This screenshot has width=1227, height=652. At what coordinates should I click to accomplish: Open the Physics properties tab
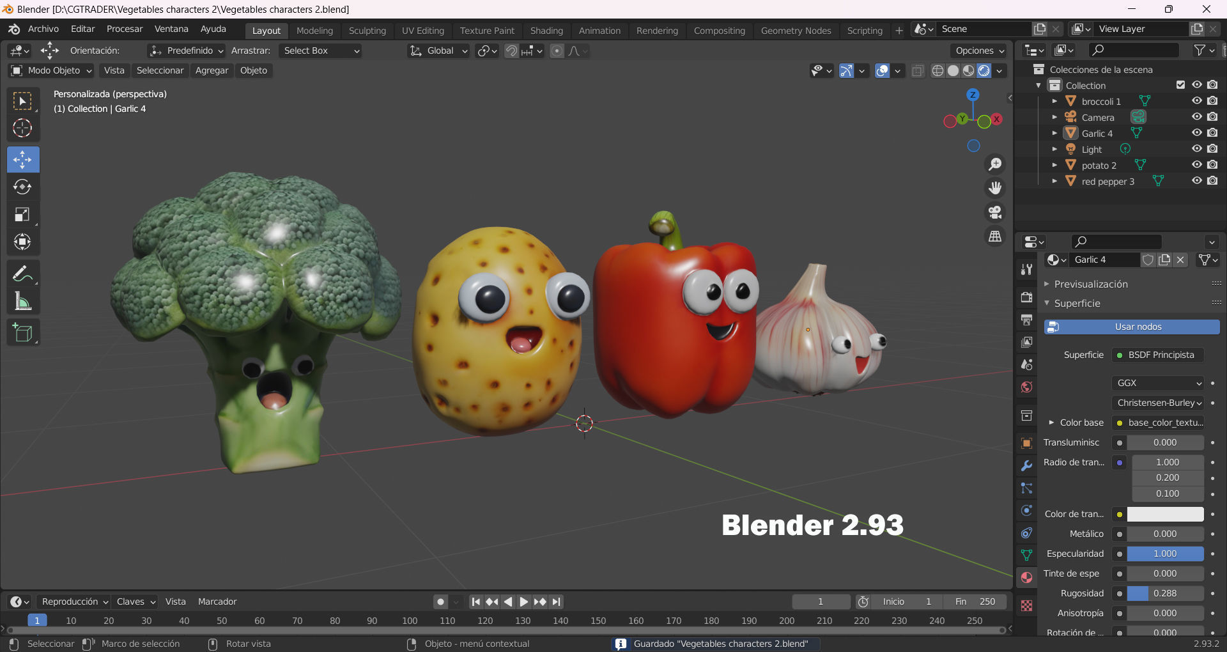(x=1026, y=510)
